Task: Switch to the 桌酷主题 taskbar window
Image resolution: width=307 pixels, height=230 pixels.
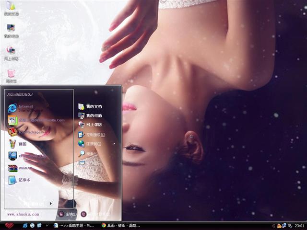Action: (73, 226)
